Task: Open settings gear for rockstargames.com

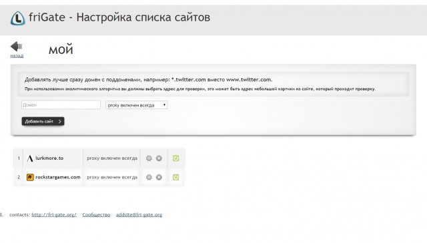Action: click(x=149, y=177)
